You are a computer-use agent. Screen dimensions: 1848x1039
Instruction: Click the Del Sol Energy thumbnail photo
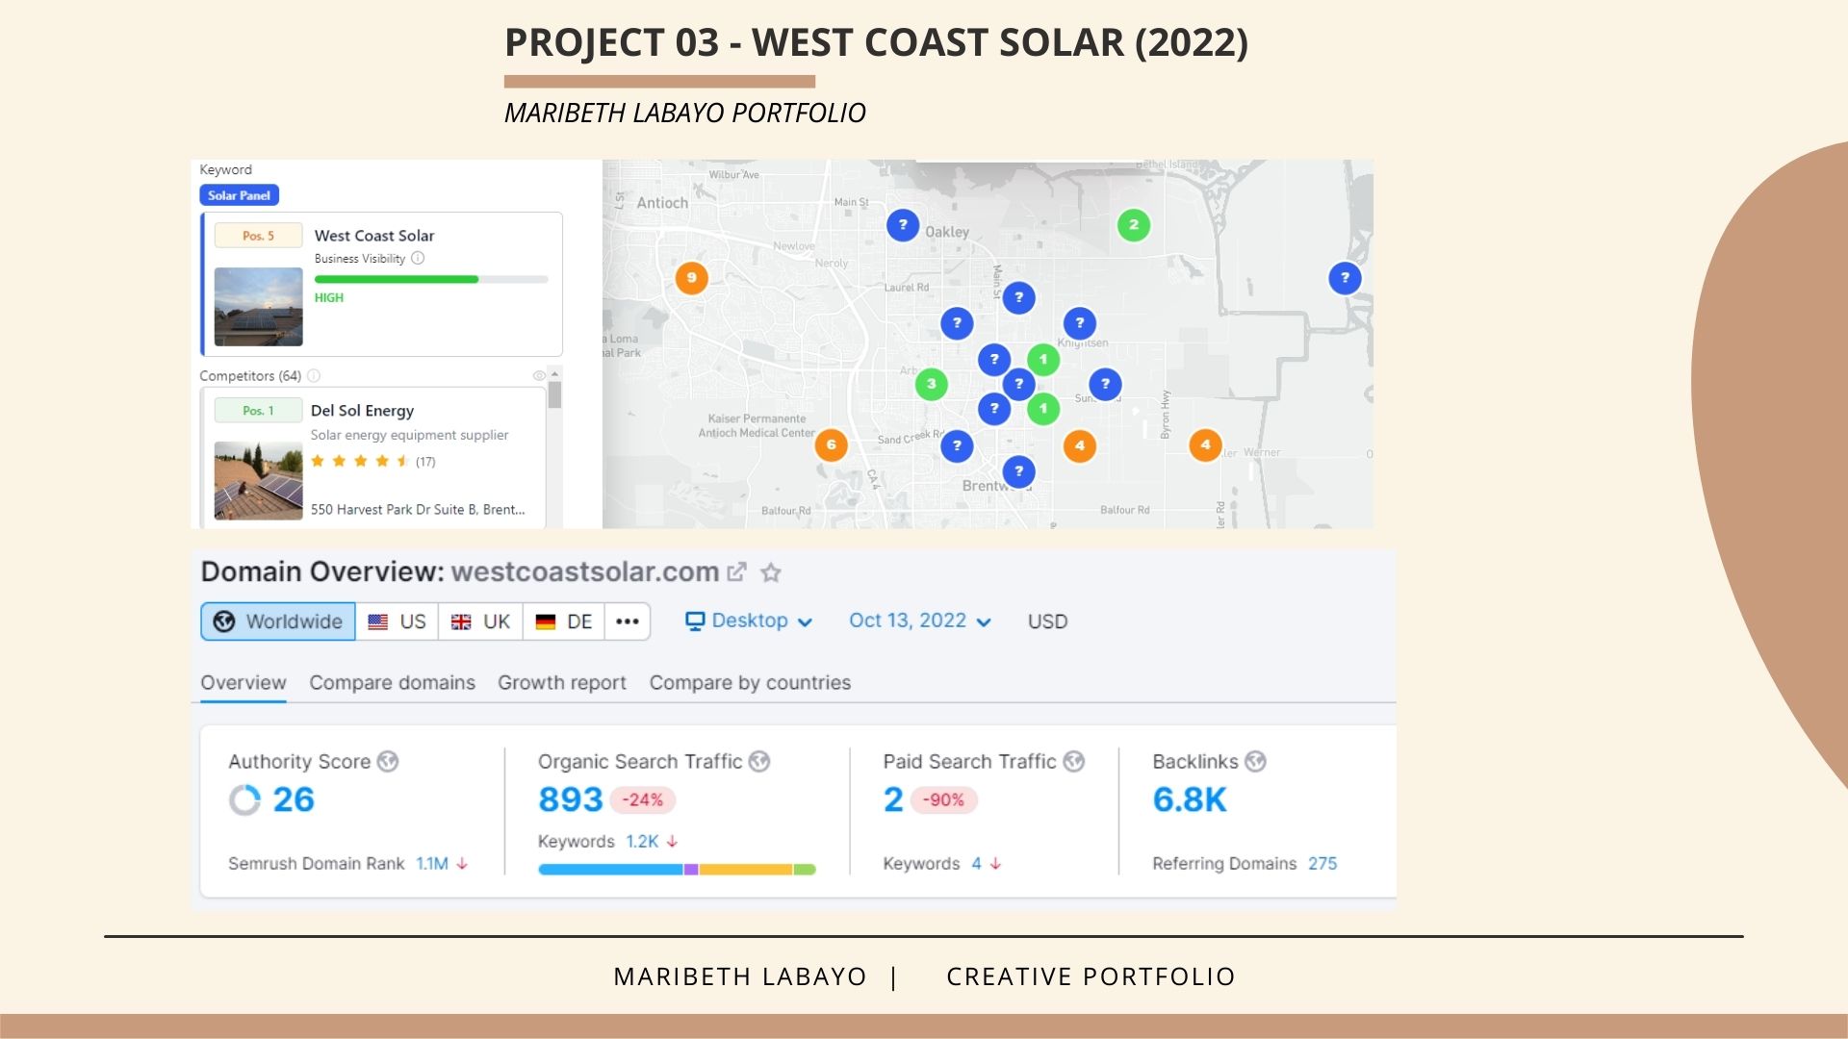258,480
